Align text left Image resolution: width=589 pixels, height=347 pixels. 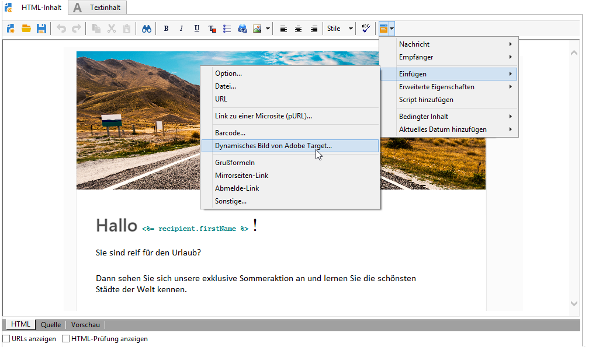[x=283, y=29]
